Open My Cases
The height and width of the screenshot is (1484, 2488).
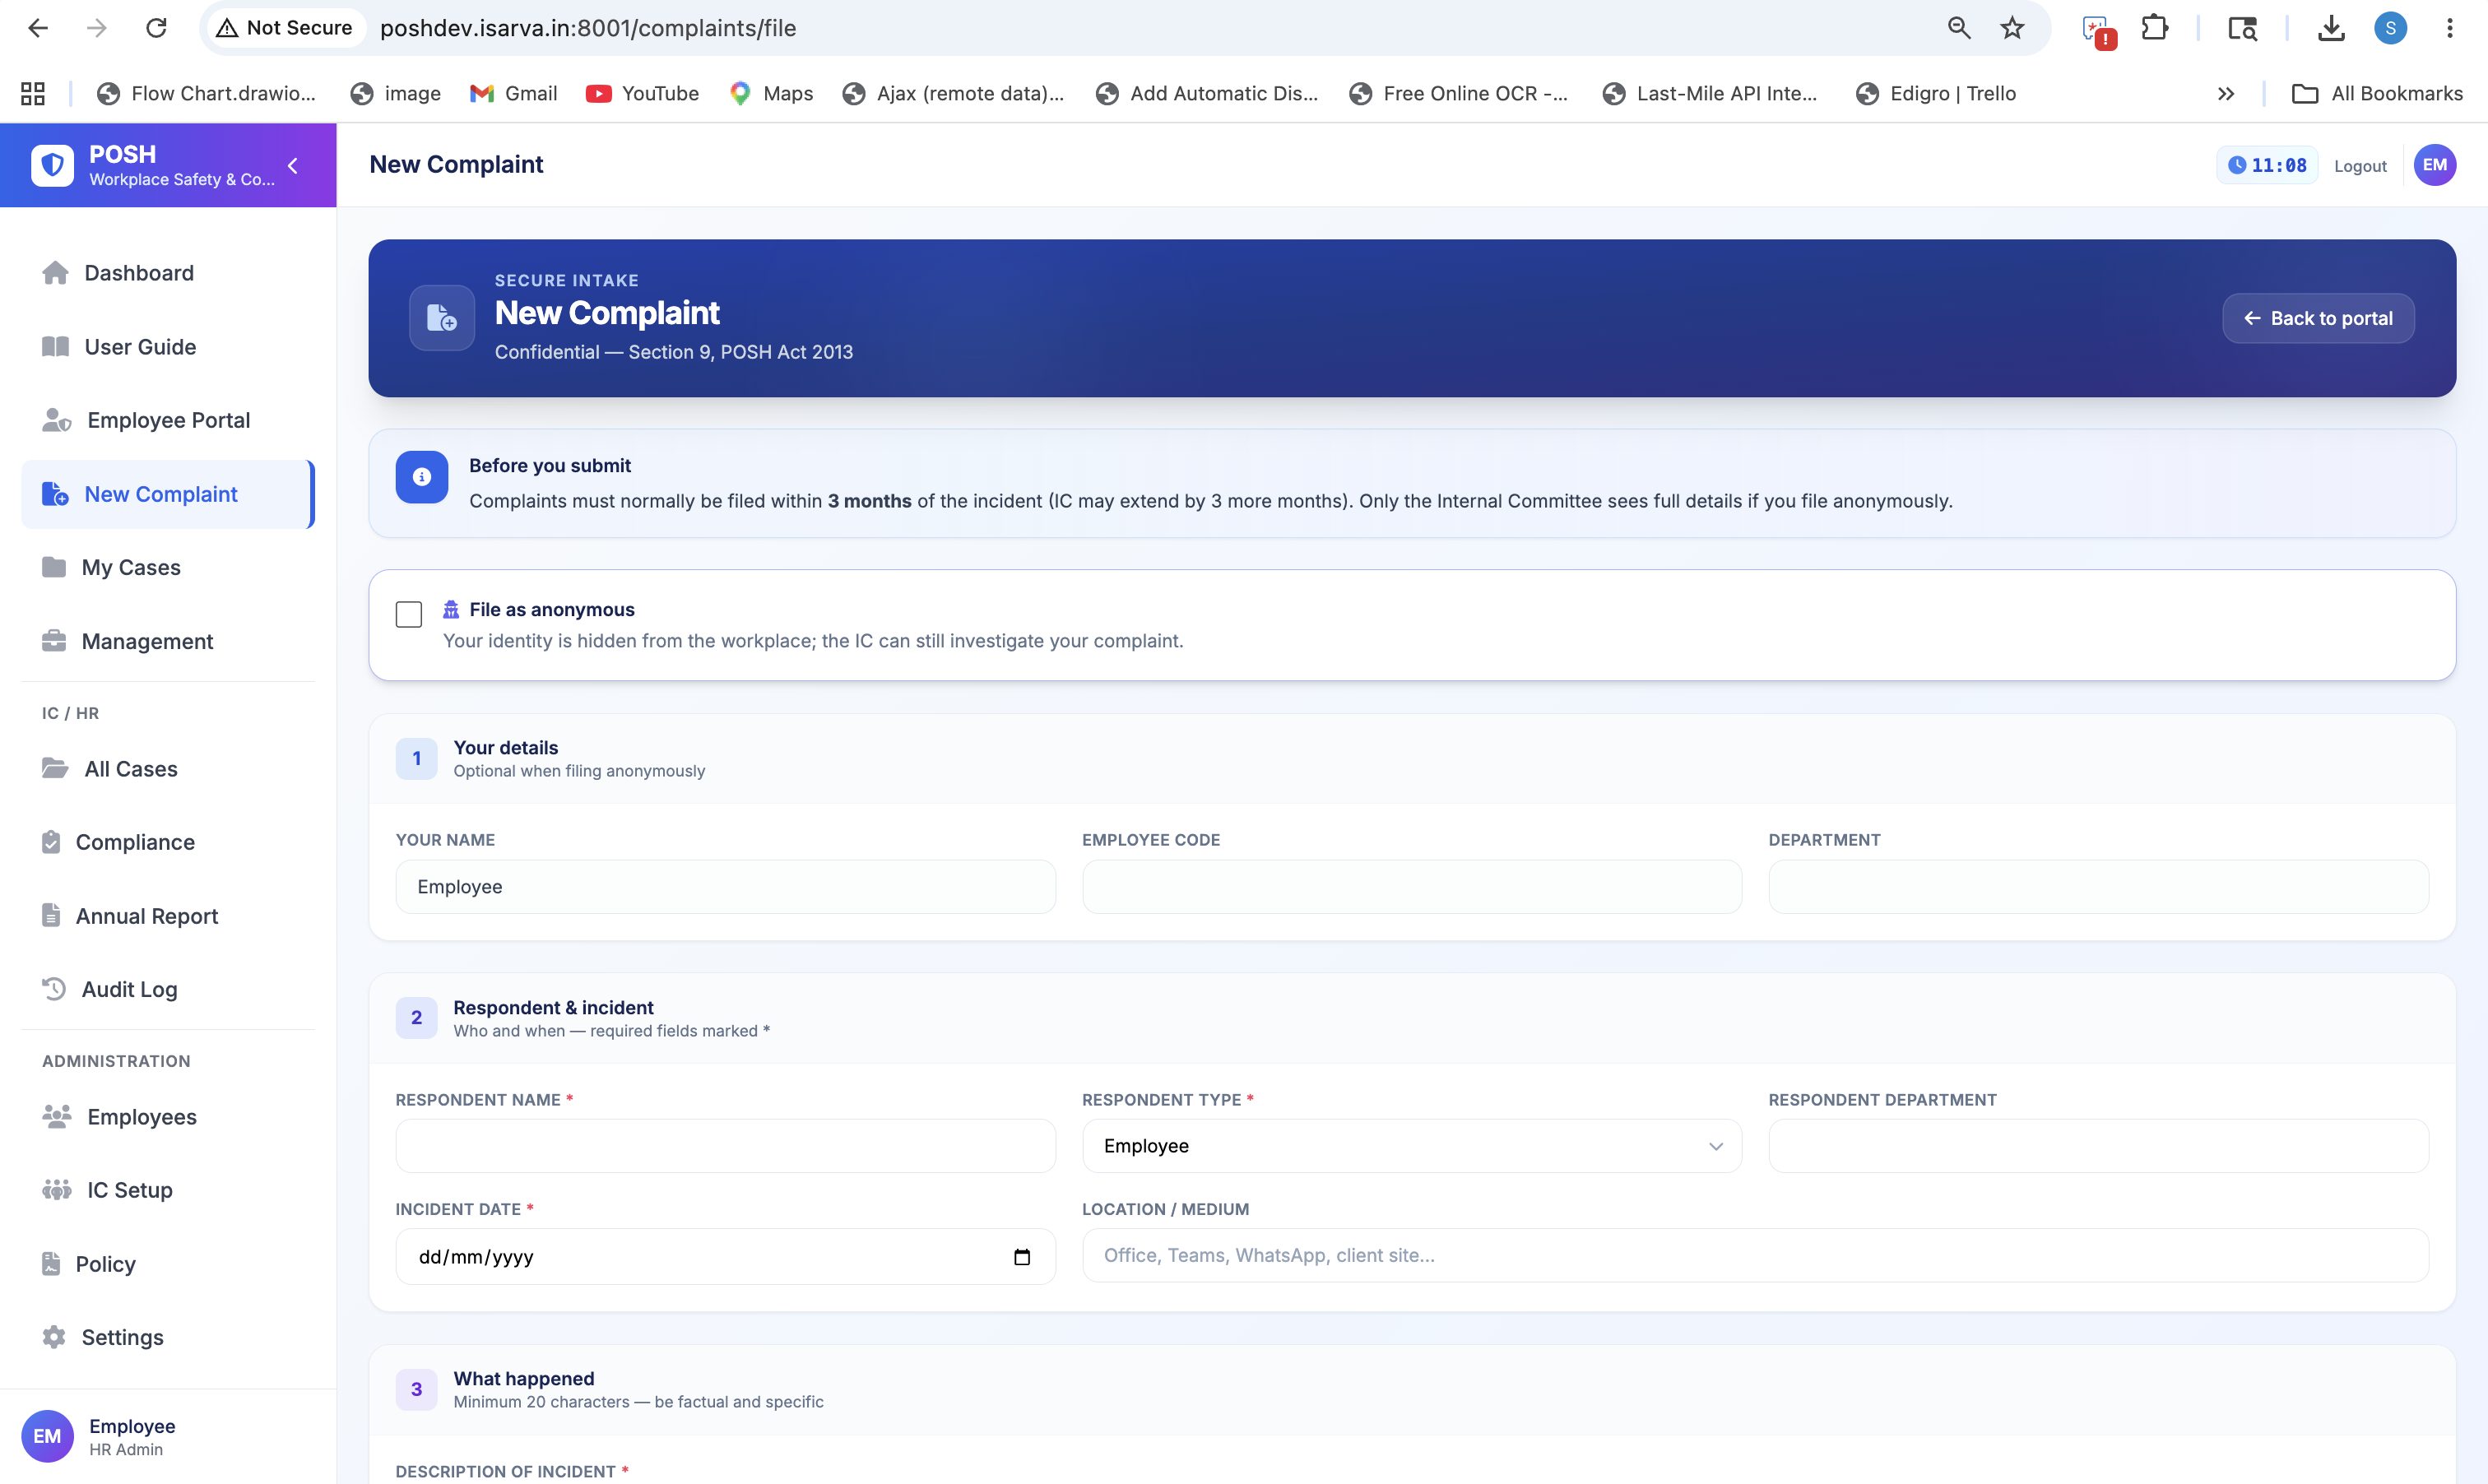pos(168,567)
